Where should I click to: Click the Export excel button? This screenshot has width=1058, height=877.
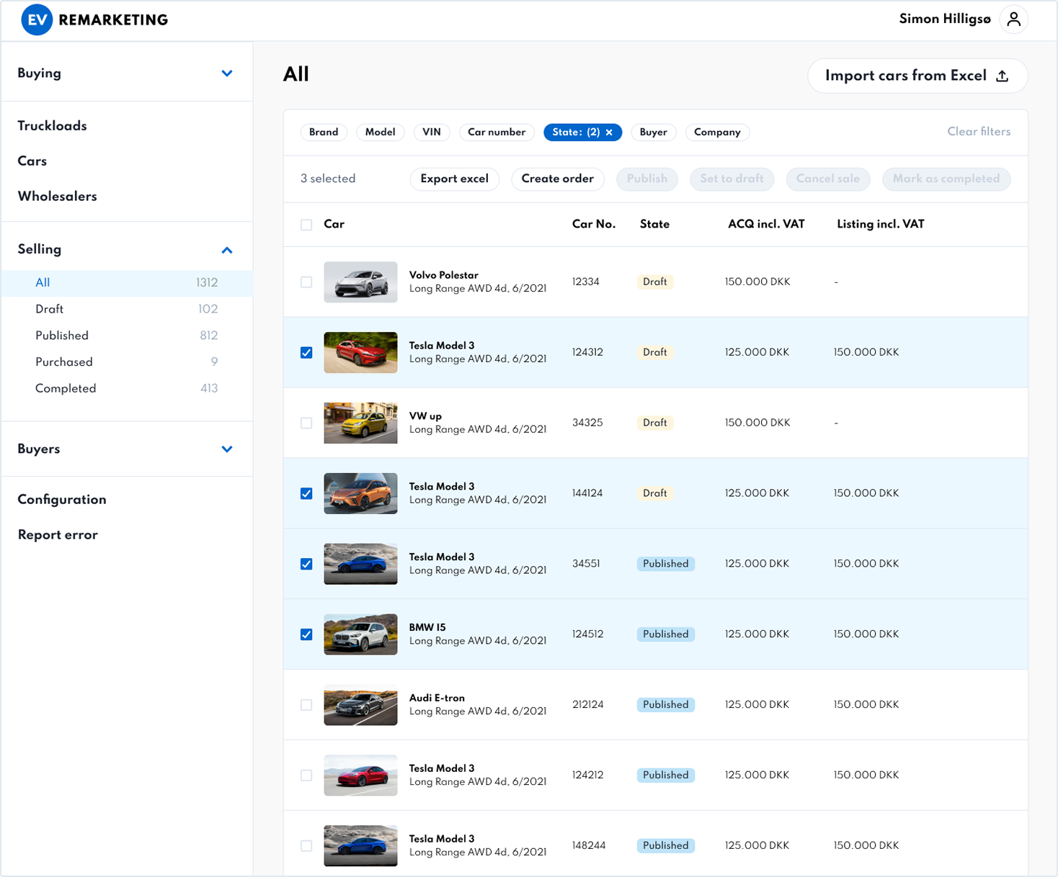point(454,179)
